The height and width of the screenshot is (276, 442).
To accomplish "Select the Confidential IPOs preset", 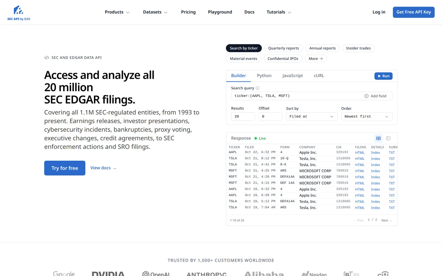I will [x=283, y=59].
